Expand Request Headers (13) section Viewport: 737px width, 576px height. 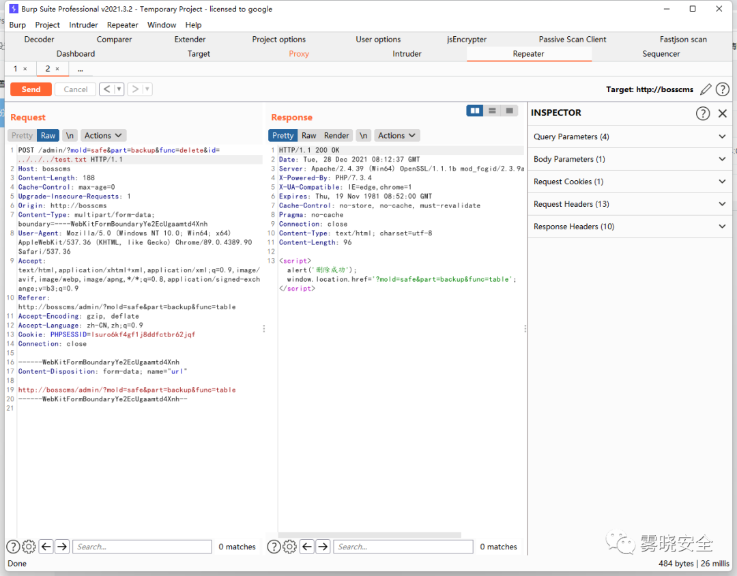(x=630, y=205)
